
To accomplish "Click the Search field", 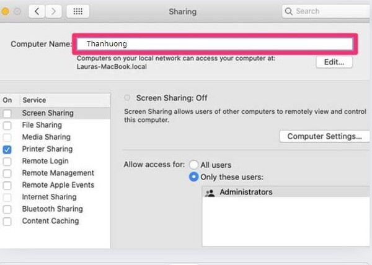I will (x=327, y=11).
